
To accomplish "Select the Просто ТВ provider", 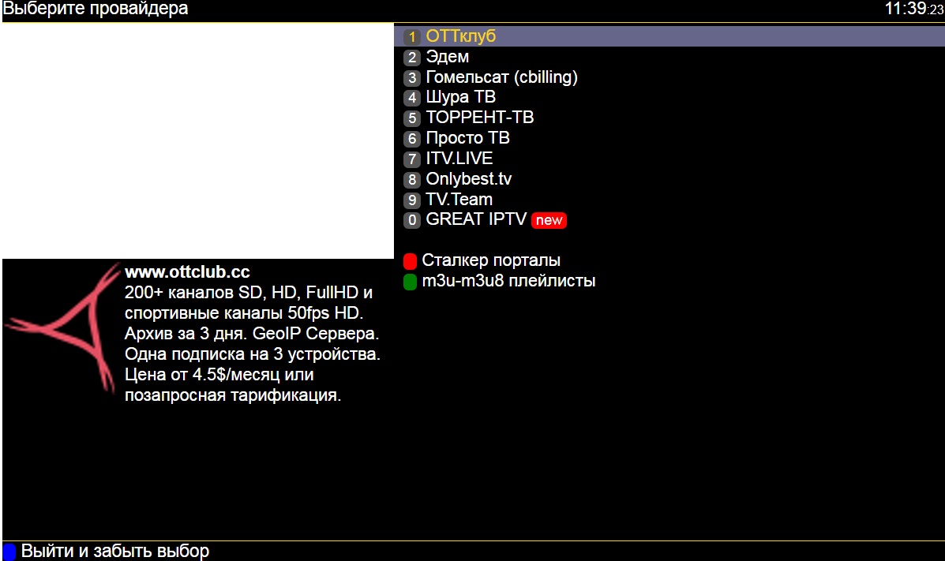I will (x=467, y=138).
